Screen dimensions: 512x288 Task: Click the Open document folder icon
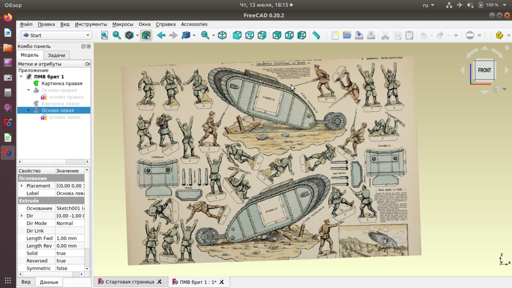347,35
